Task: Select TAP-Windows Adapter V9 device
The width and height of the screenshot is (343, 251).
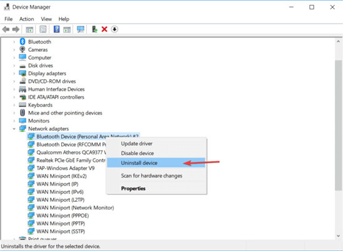Action: pos(65,168)
